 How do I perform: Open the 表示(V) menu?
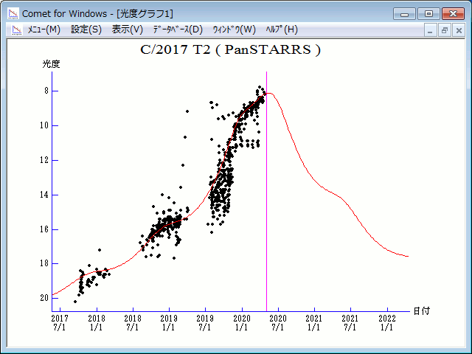[x=128, y=29]
